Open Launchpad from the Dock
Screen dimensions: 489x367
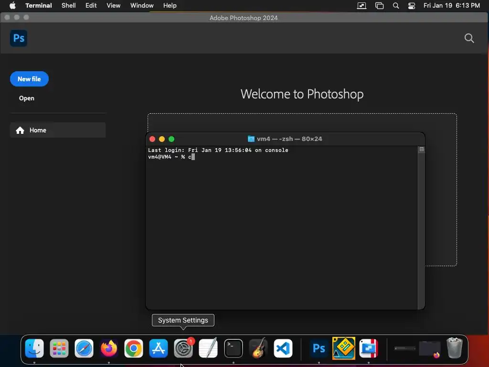(x=59, y=348)
